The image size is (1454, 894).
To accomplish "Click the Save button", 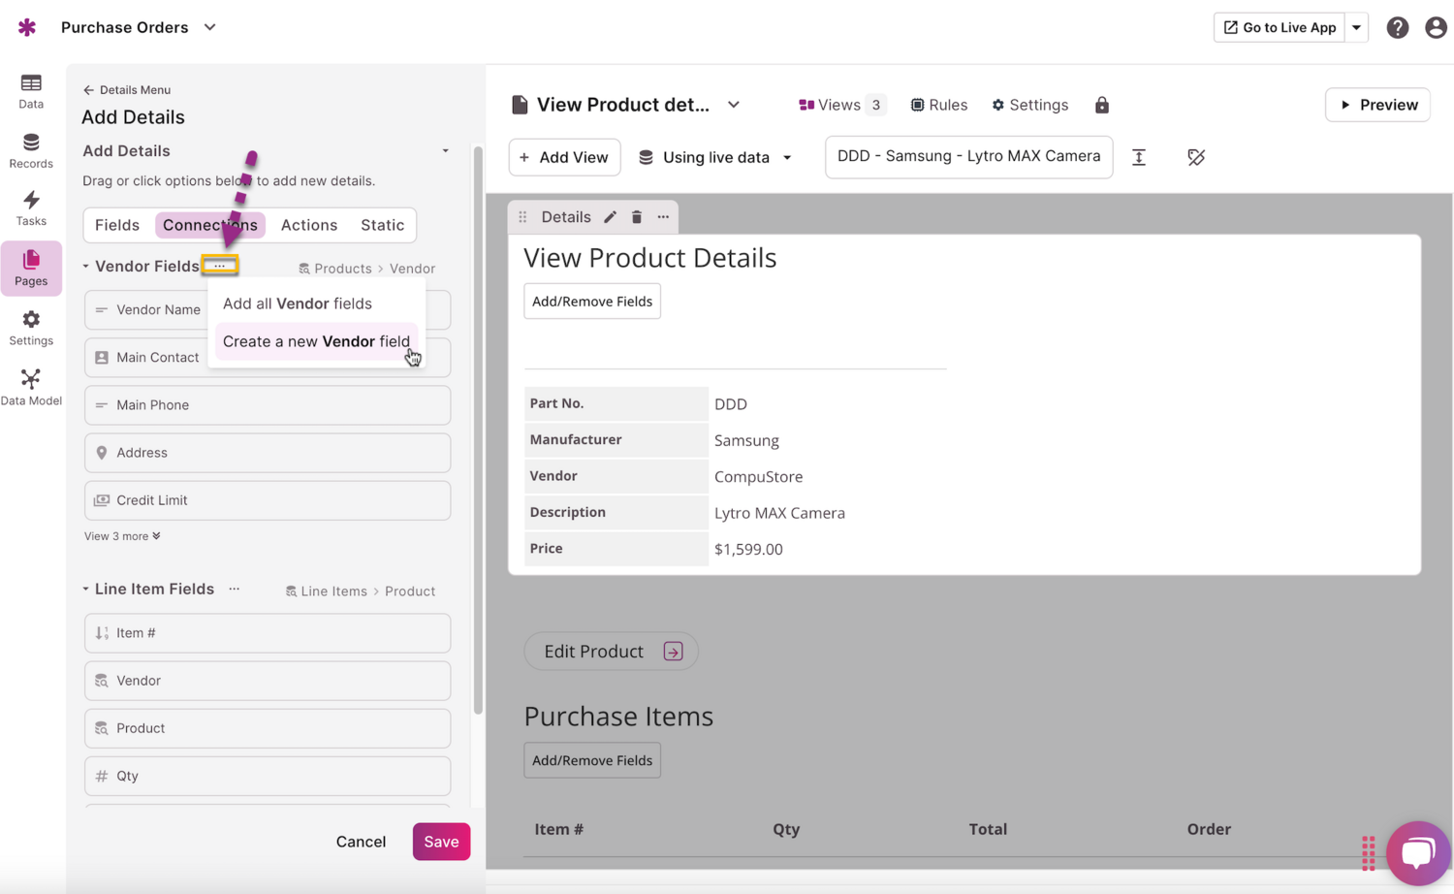I will pyautogui.click(x=441, y=842).
